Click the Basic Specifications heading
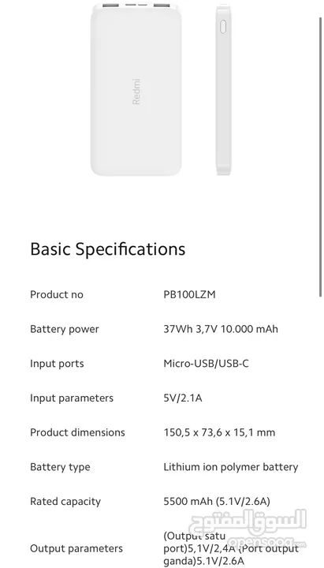The width and height of the screenshot is (324, 568). pyautogui.click(x=108, y=249)
